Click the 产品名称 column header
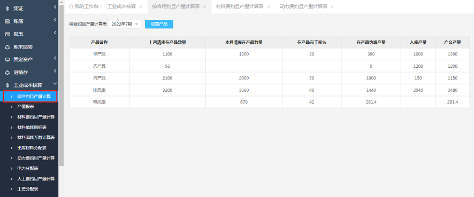Screen dimensions: 474x197 pos(100,42)
